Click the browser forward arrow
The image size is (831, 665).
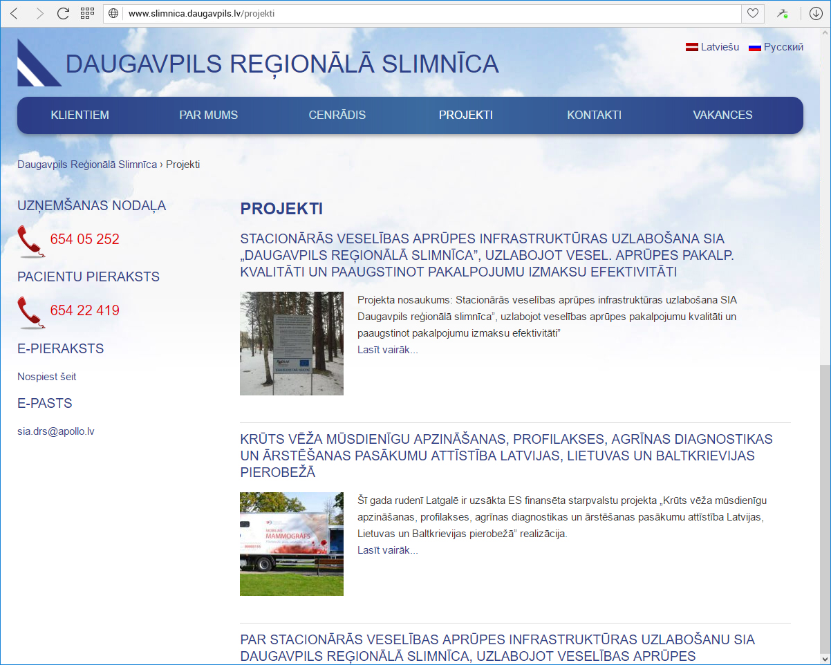click(x=39, y=13)
